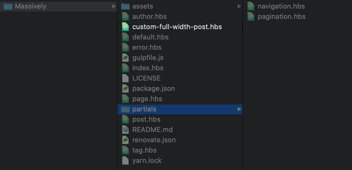The image size is (352, 170).
Task: Pick the tag.hbs file
Action: pos(144,150)
